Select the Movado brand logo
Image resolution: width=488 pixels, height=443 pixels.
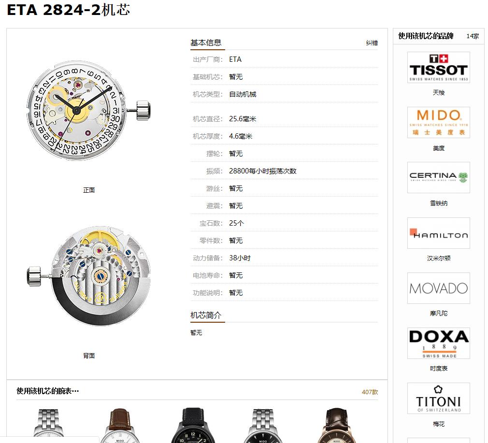439,288
